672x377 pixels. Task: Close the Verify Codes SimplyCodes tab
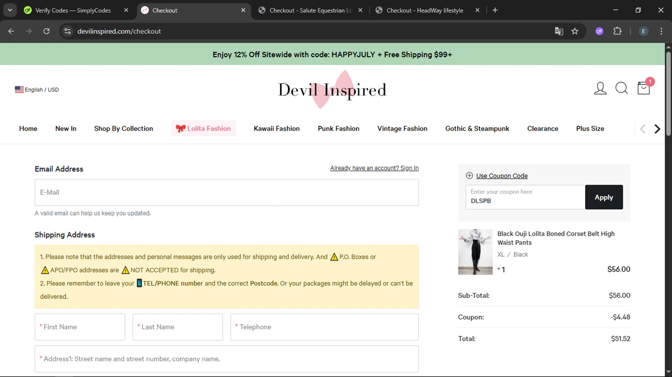126,10
